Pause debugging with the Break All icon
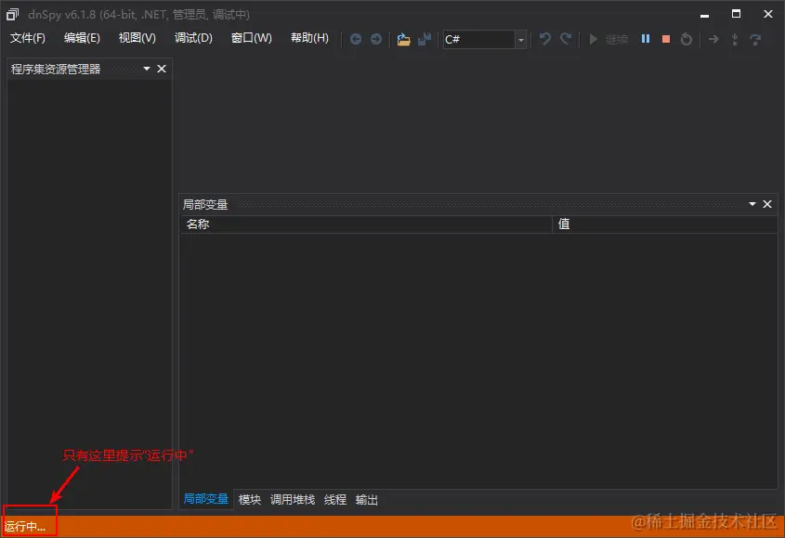The width and height of the screenshot is (785, 538). point(646,39)
